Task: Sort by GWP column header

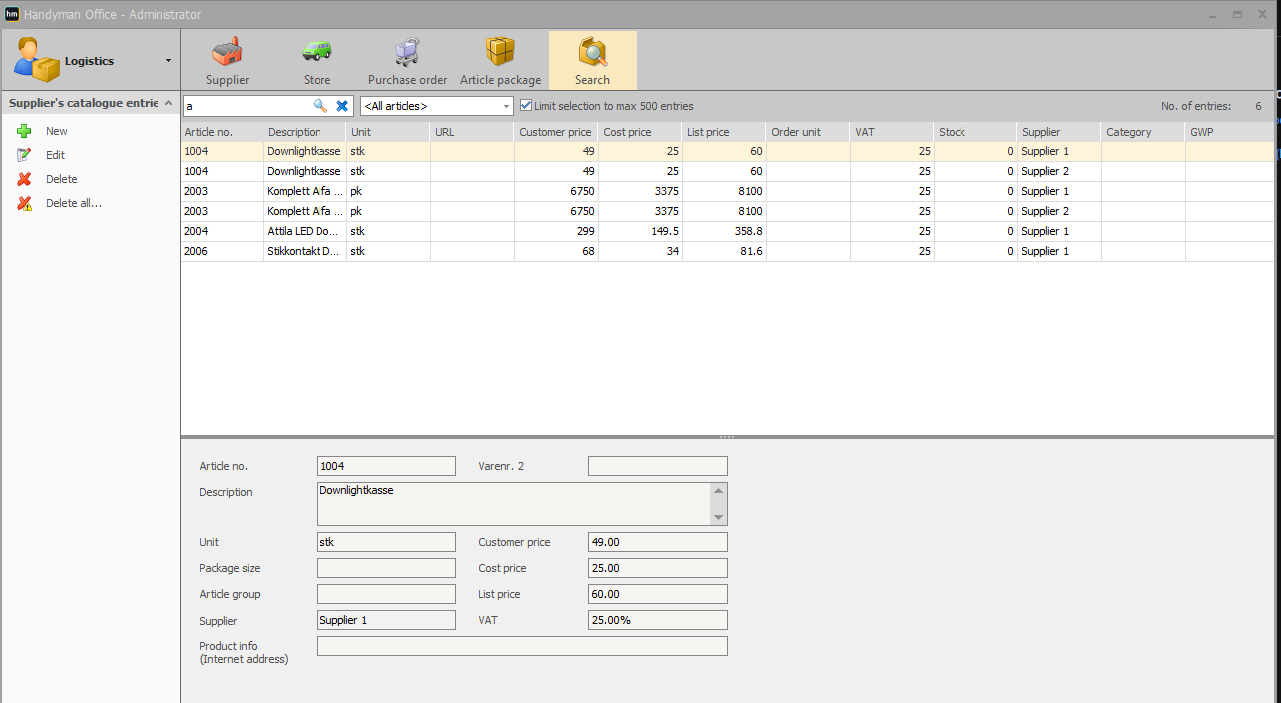Action: tap(1229, 132)
